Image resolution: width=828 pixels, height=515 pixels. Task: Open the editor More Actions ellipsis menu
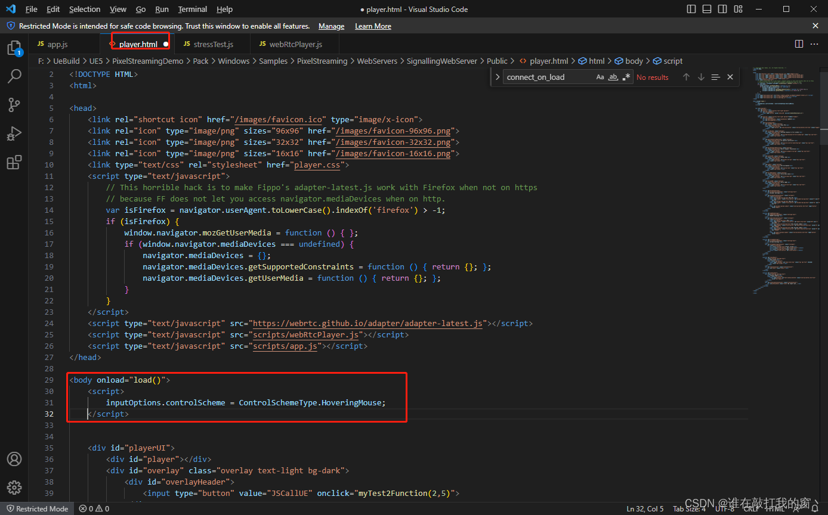[815, 44]
